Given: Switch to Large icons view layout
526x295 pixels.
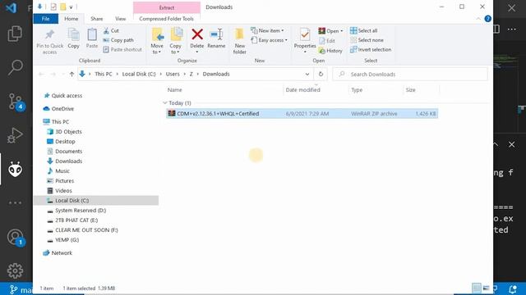Looking at the screenshot, I should click(x=486, y=288).
